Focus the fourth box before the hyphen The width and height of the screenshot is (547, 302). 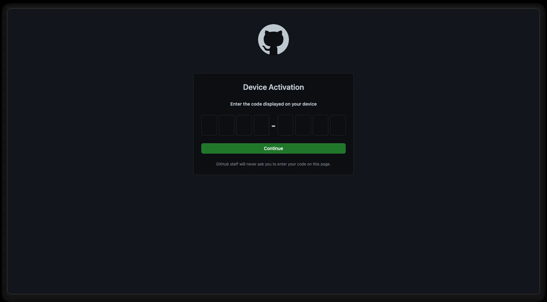pyautogui.click(x=262, y=125)
